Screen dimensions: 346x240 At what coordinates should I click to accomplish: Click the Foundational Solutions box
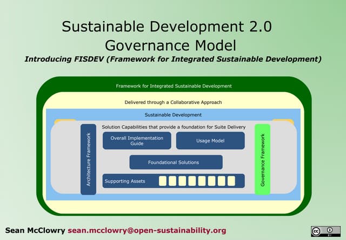point(176,162)
